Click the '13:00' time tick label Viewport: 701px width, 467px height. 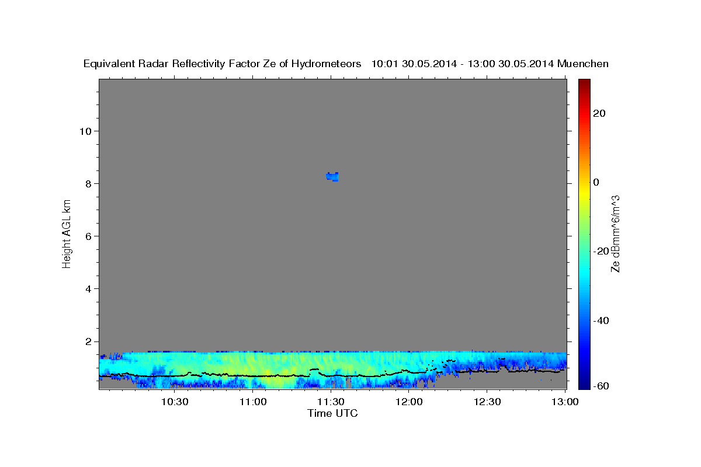click(x=565, y=402)
